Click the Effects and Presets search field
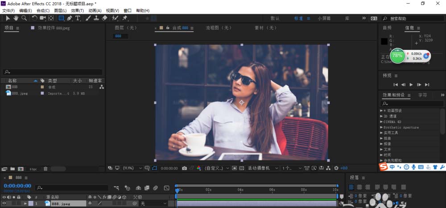This screenshot has height=208, width=446. point(412,103)
